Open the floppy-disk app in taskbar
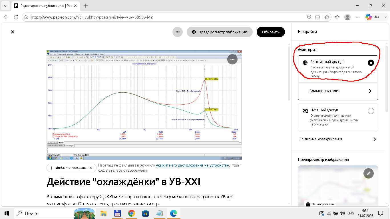The image size is (390, 219). (x=117, y=213)
